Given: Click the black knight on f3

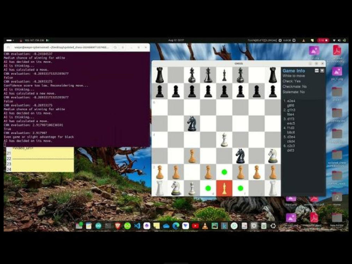Looking at the screenshot, I should [240, 156].
